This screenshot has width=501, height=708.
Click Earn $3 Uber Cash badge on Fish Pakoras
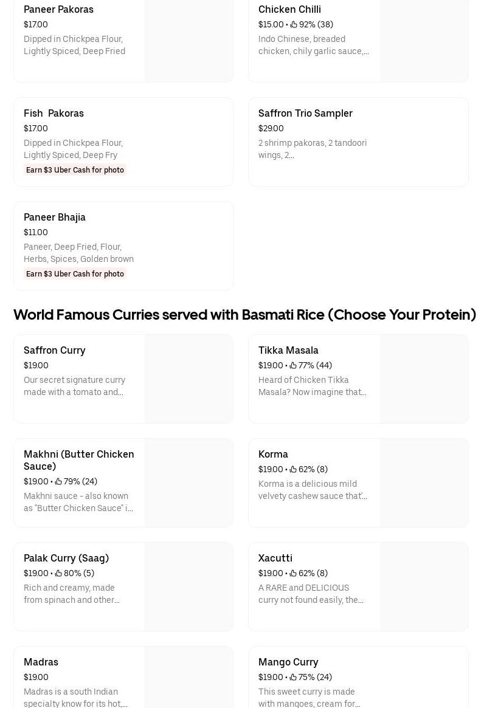75,170
